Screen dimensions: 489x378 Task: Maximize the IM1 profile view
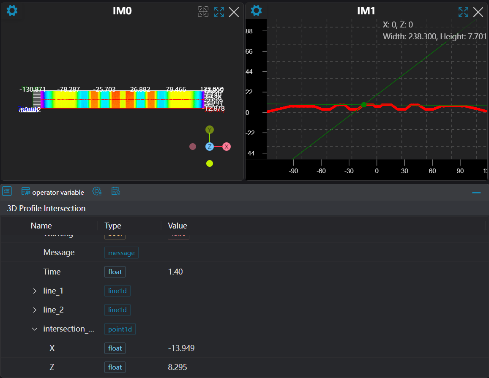tap(463, 12)
